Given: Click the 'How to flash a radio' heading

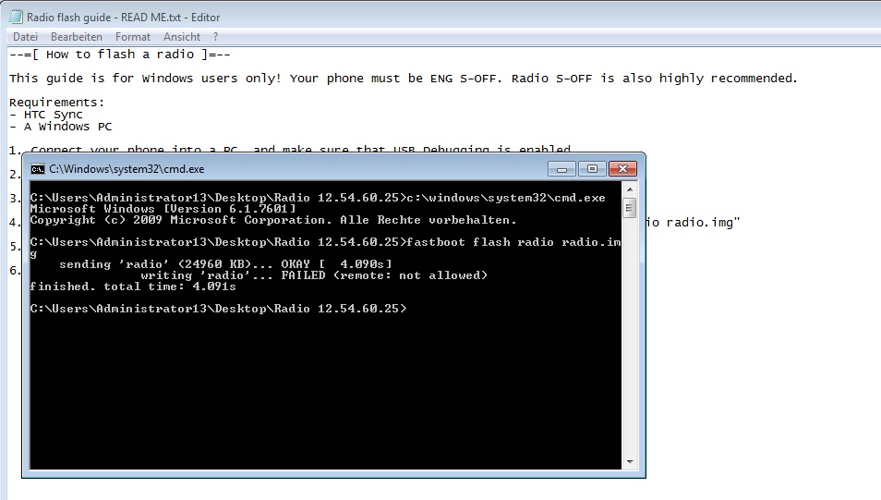Looking at the screenshot, I should [120, 55].
